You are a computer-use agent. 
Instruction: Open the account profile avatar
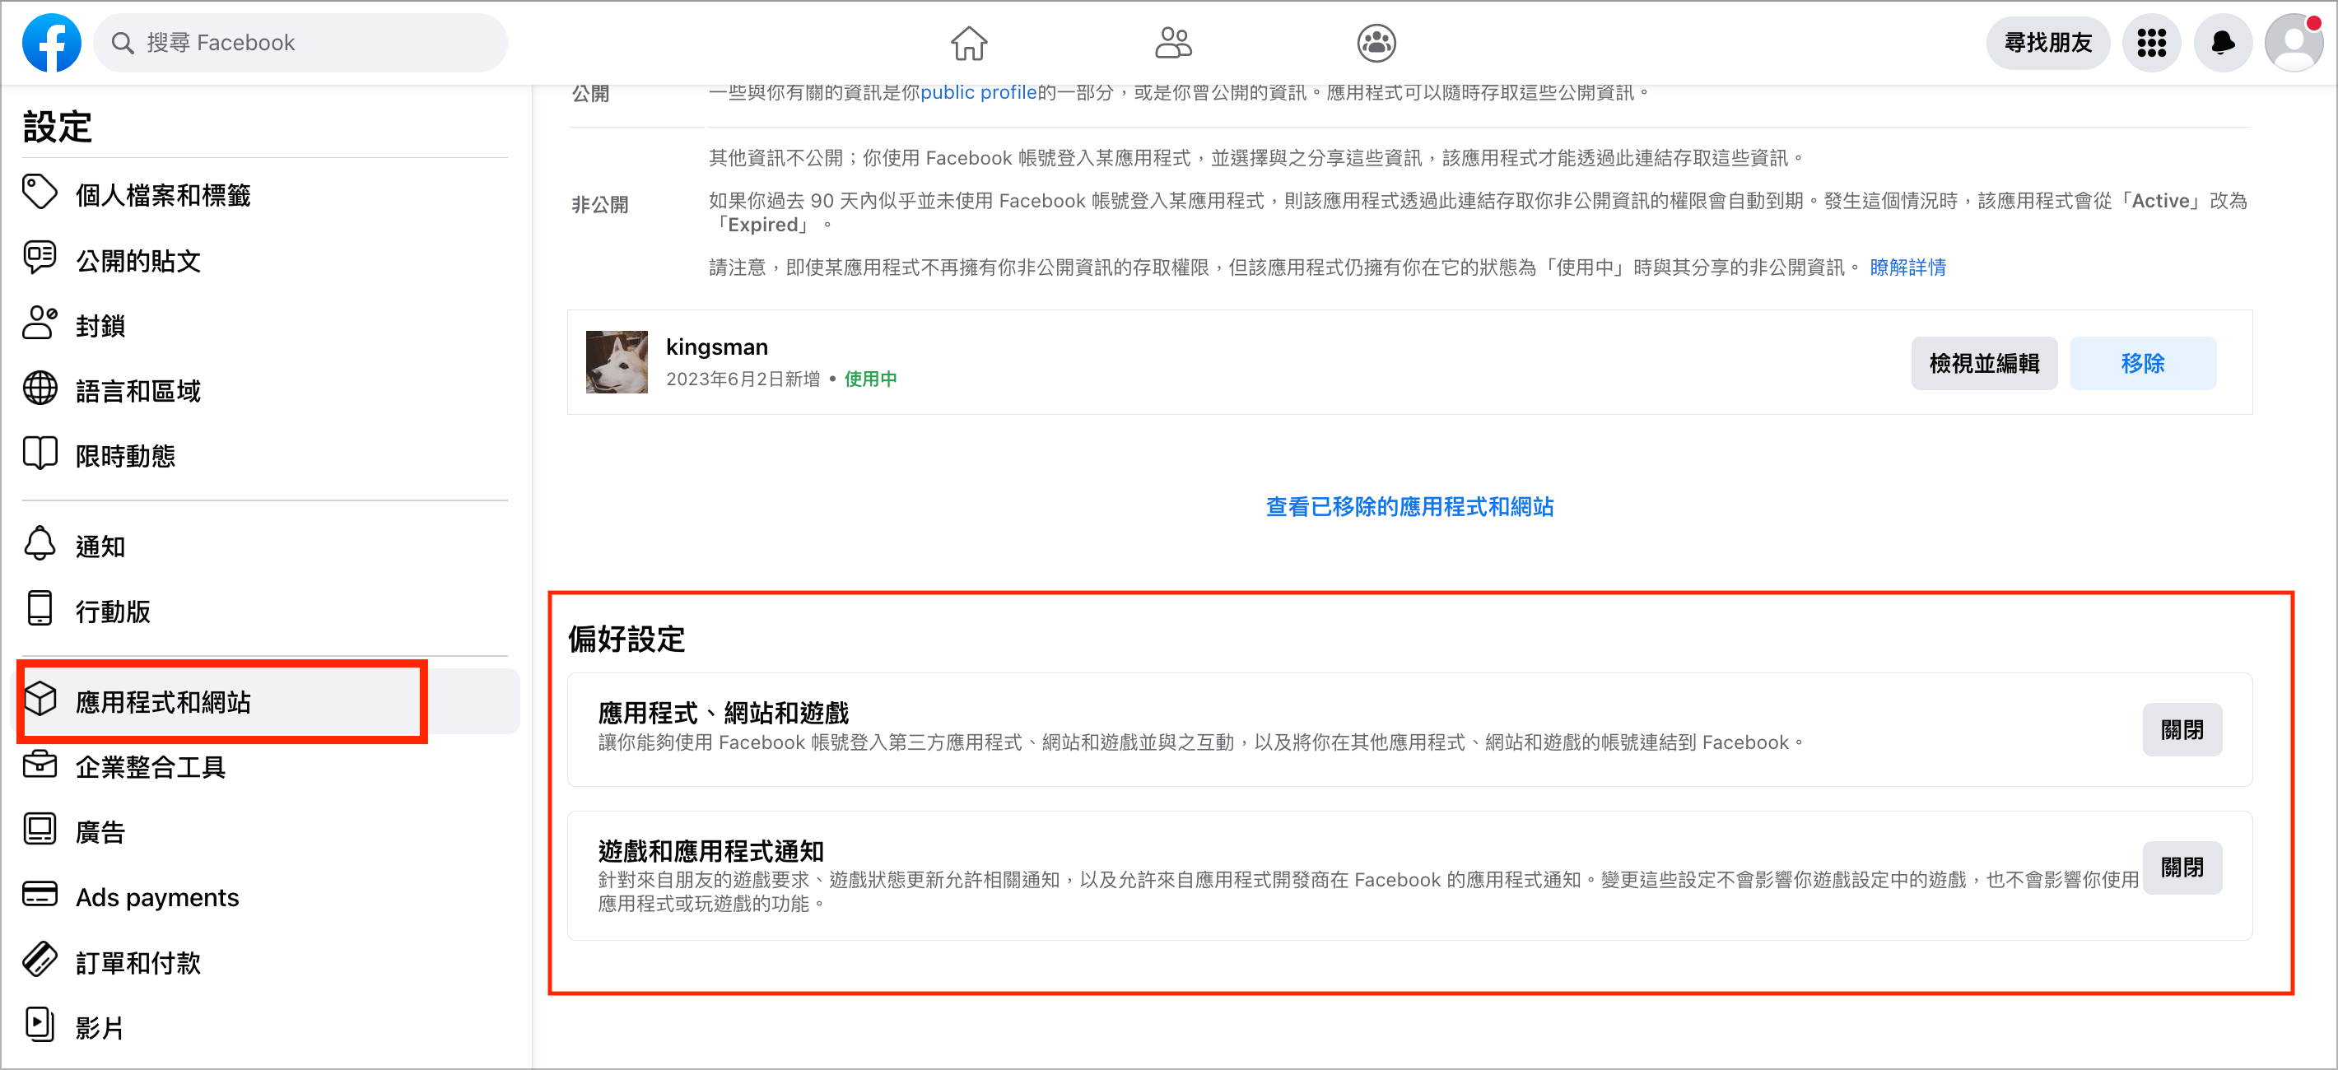pos(2294,43)
